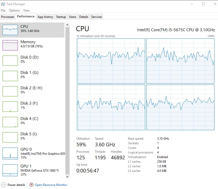
Task: Open Resource Monitor link
Action: tap(51, 185)
